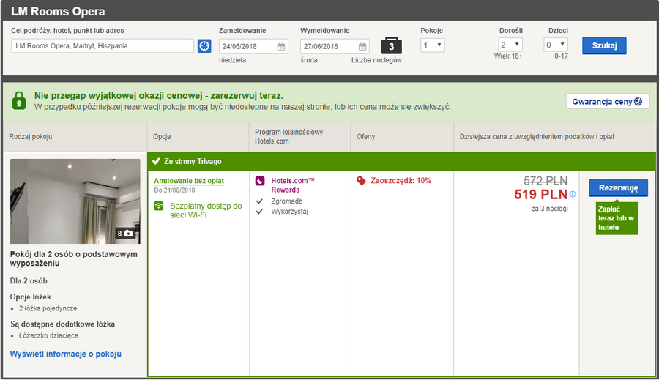Screen dimensions: 659x380
Task: Click the Wi-Fi icon
Action: click(159, 206)
